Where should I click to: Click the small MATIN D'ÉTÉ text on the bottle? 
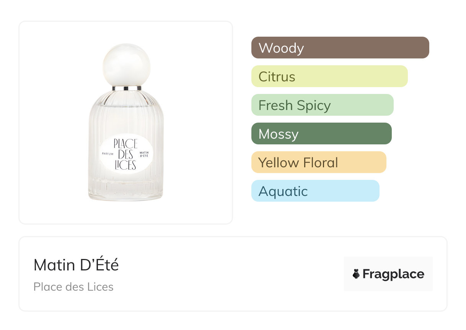pos(144,154)
